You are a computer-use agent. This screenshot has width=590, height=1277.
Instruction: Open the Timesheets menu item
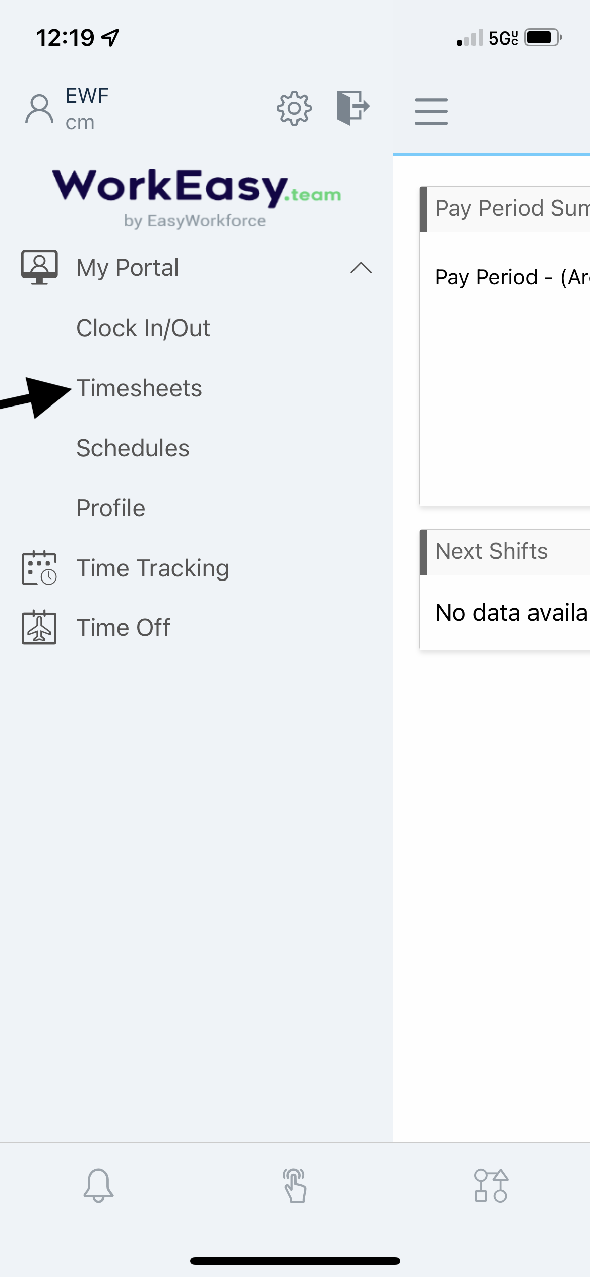point(138,387)
